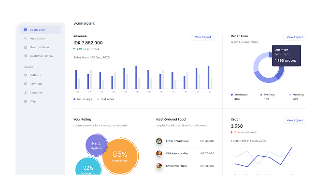Click the 85% Hygiene rating bubble
This screenshot has height=175, width=330.
[x=96, y=145]
